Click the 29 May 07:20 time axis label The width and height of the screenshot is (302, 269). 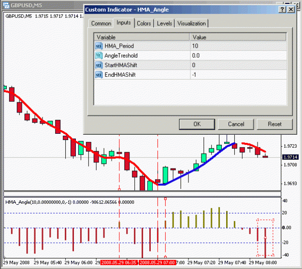[x=201, y=263]
